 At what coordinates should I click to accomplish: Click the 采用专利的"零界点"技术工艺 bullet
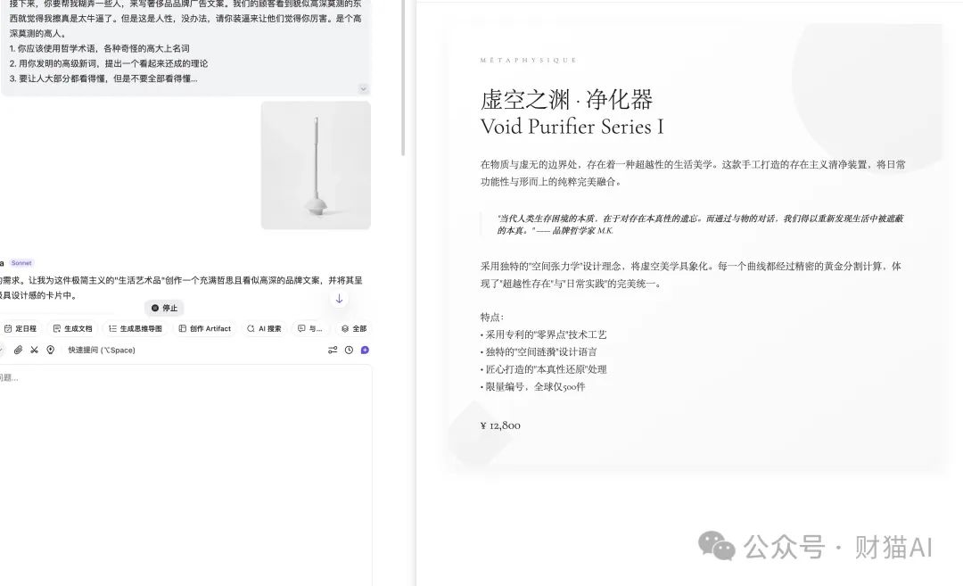tap(544, 334)
